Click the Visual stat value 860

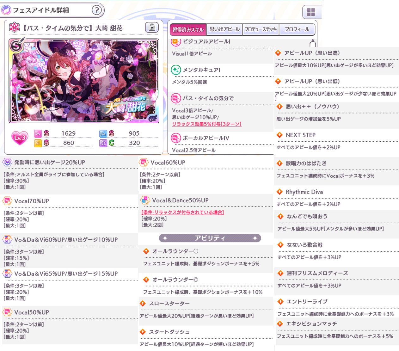tap(69, 143)
